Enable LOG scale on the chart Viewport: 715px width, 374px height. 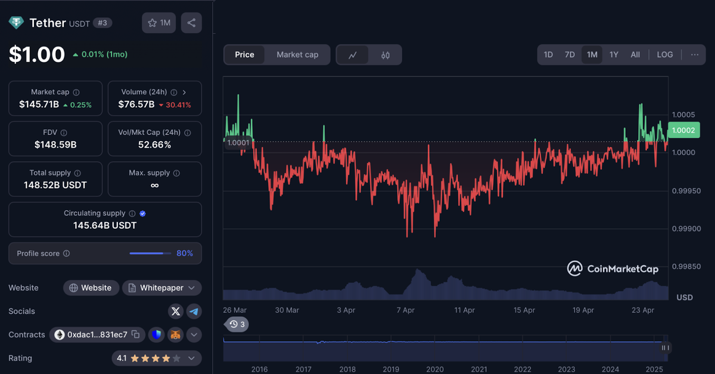[664, 54]
